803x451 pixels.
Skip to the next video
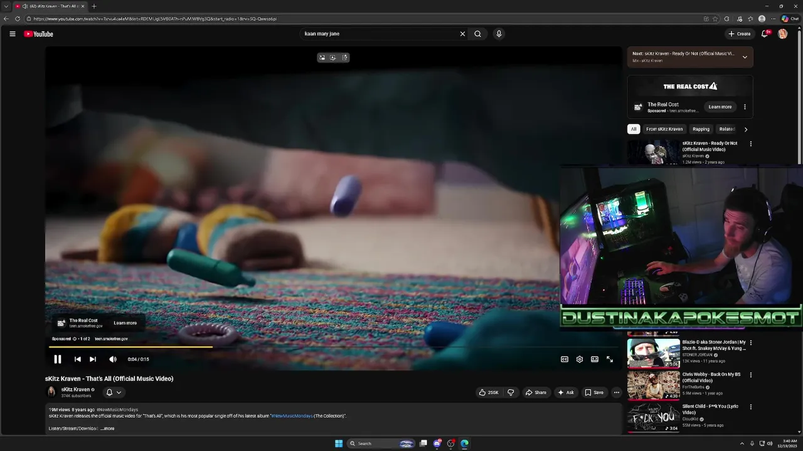[93, 359]
